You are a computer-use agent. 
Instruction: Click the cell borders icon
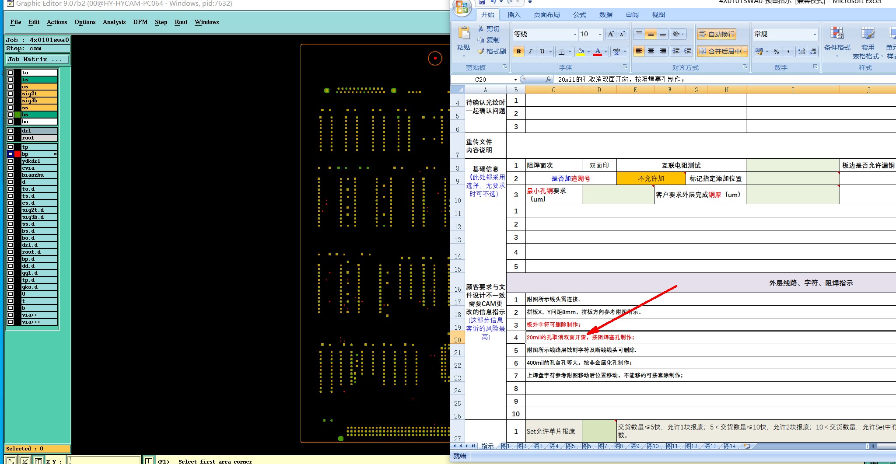tap(562, 52)
